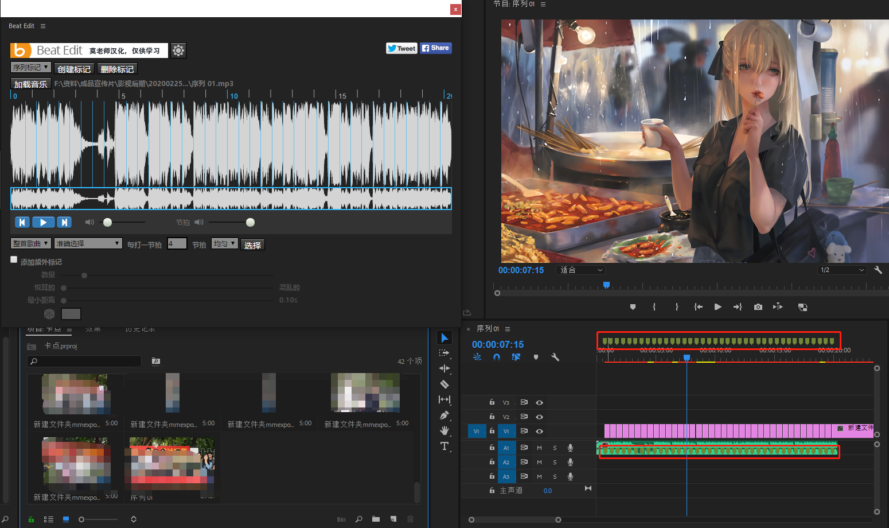Click the 加载音乐 button
Screen dimensions: 889x528
click(x=31, y=84)
